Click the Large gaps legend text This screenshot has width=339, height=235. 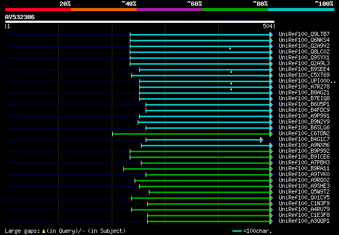[x=65, y=231]
